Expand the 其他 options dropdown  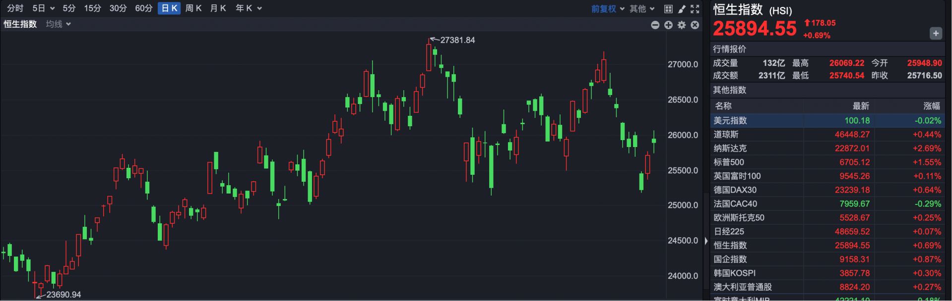click(x=642, y=9)
